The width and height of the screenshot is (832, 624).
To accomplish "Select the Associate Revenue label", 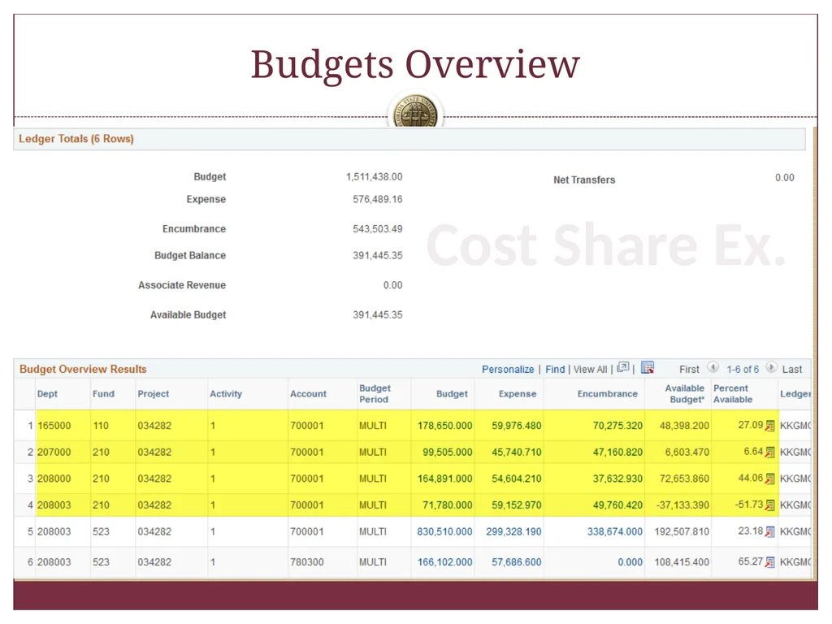I will (182, 285).
